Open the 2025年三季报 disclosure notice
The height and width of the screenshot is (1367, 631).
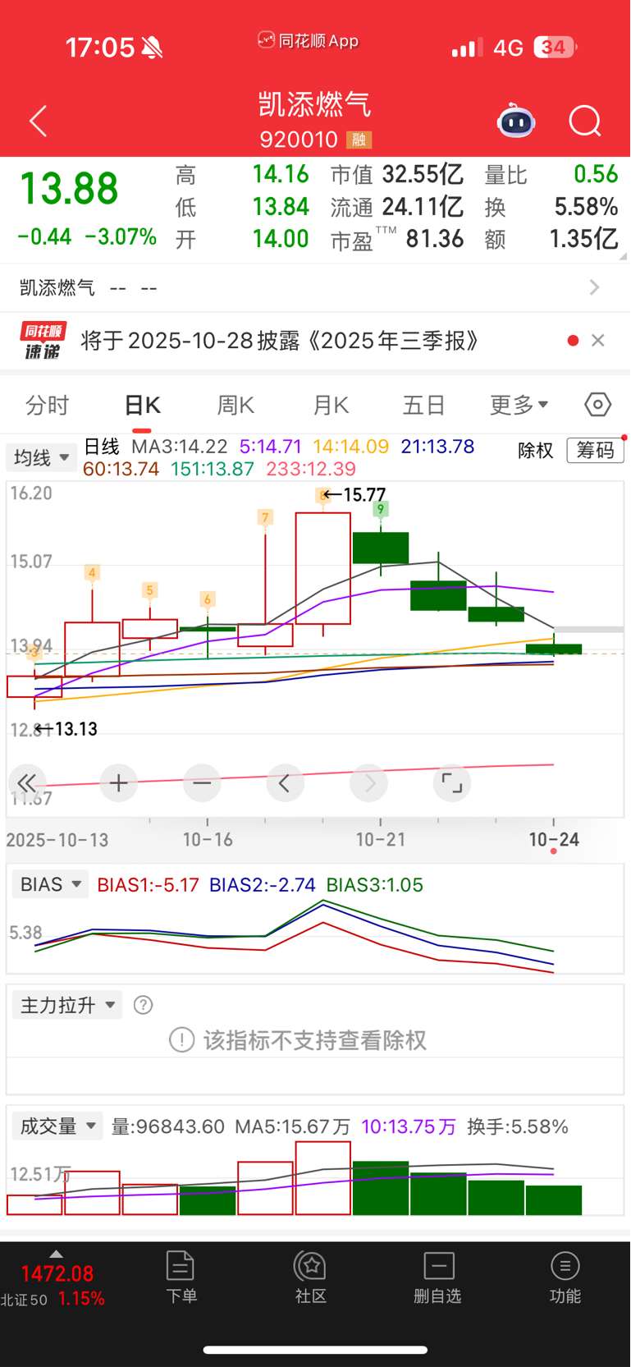(x=280, y=341)
